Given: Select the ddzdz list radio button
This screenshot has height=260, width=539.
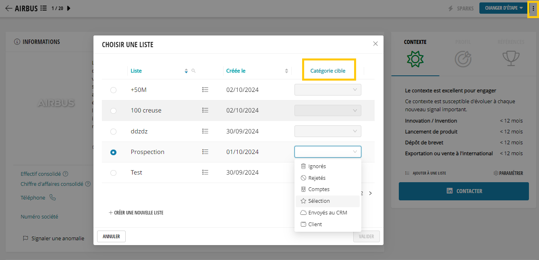Looking at the screenshot, I should click(x=113, y=131).
